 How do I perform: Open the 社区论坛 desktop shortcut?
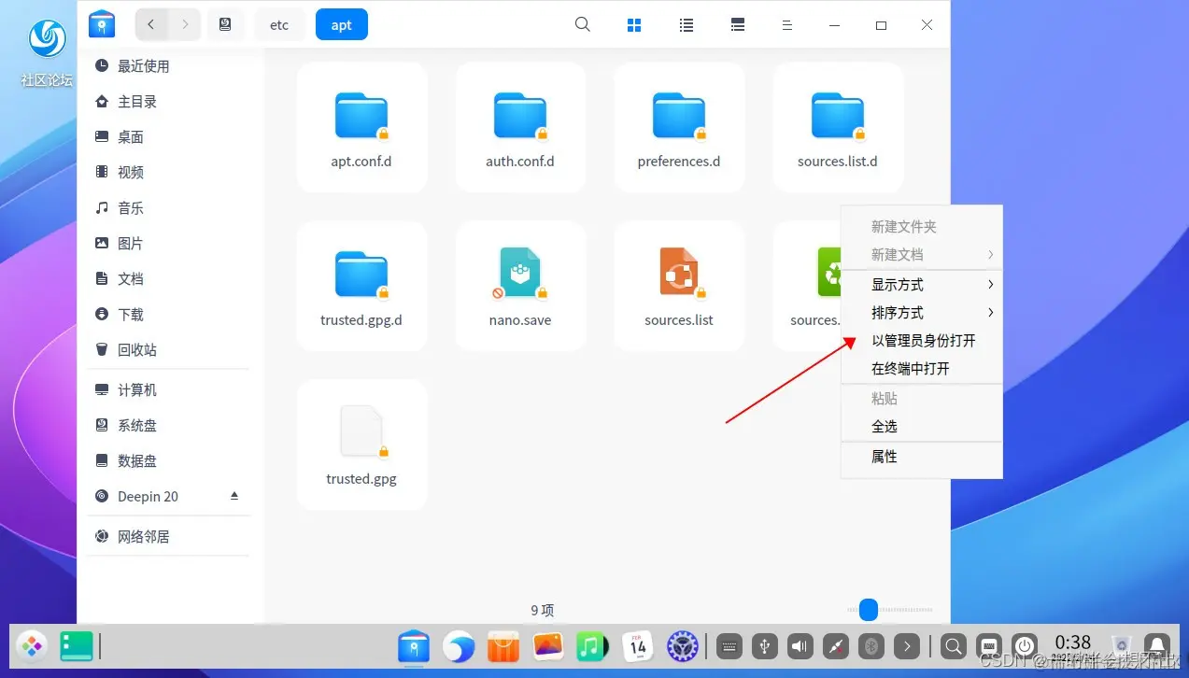[47, 51]
